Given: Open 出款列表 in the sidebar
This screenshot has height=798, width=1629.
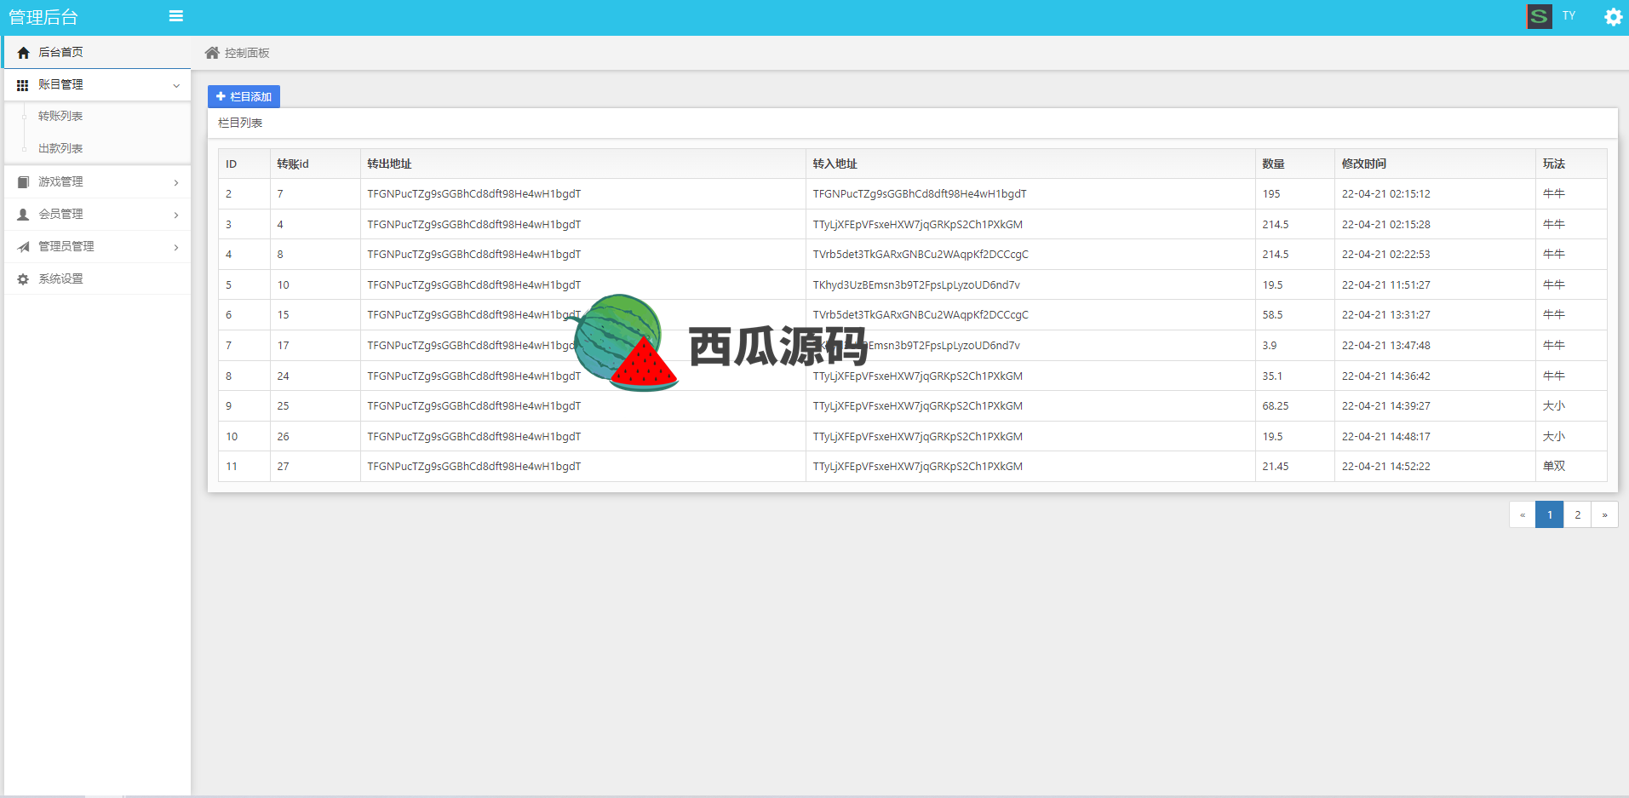Looking at the screenshot, I should click(60, 149).
